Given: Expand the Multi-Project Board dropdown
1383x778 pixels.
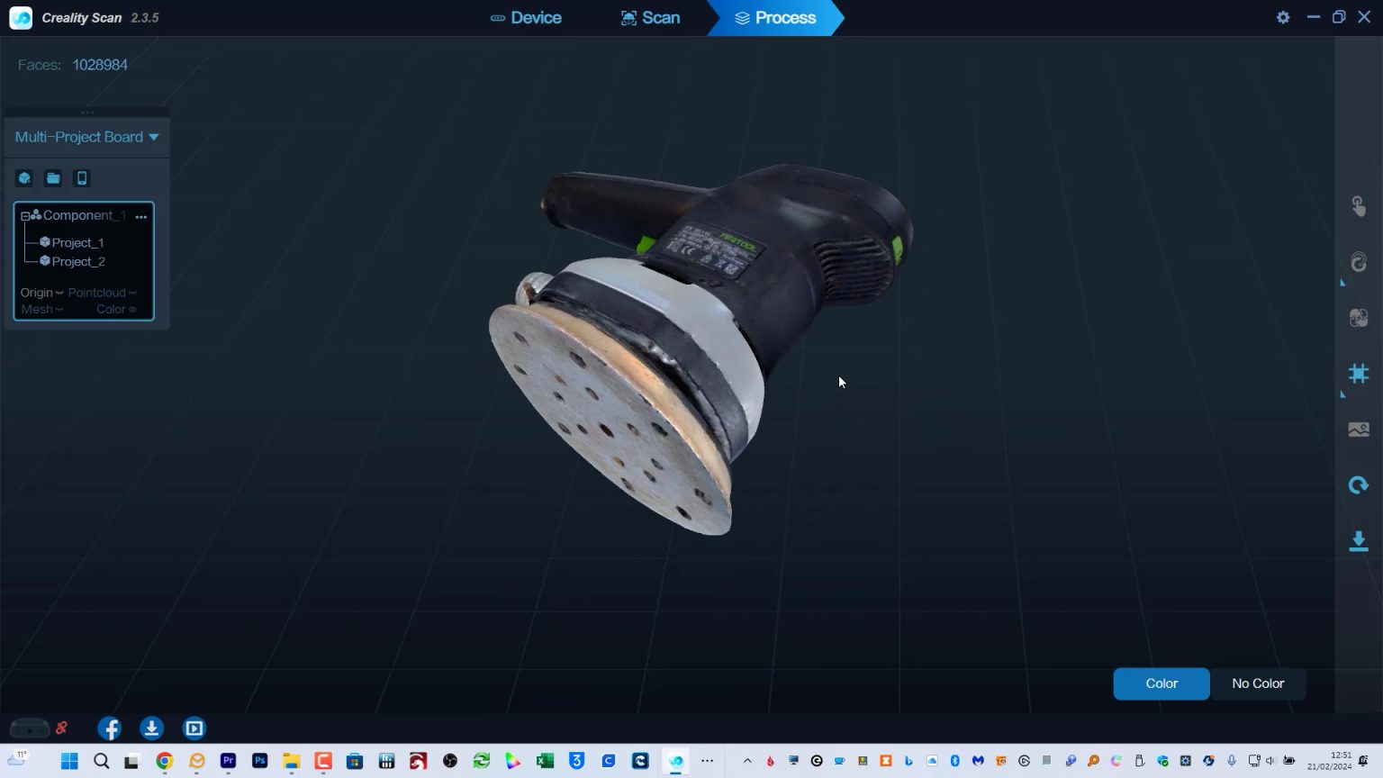Looking at the screenshot, I should pos(154,137).
